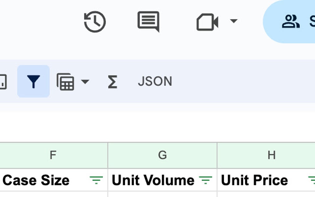
Task: Open the Unit Volume filter icon
Action: click(205, 180)
